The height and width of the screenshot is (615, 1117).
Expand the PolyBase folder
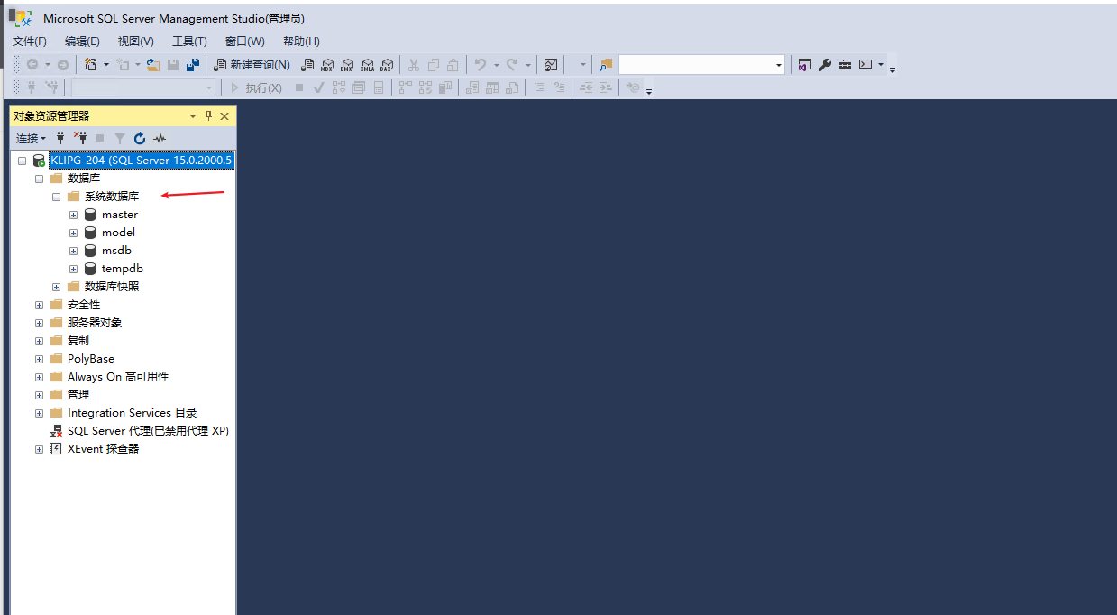click(x=39, y=359)
